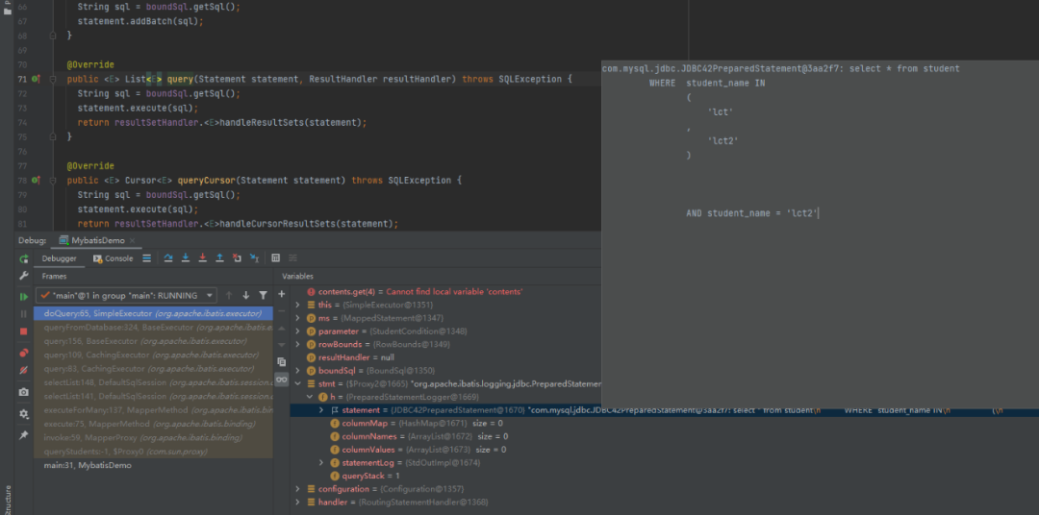Screen dimensions: 1039x515
Task: Collapse the 'stmt' variable node
Action: (x=299, y=383)
